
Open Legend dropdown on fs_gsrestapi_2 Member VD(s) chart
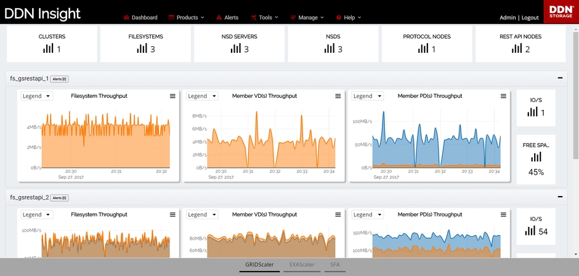[202, 215]
